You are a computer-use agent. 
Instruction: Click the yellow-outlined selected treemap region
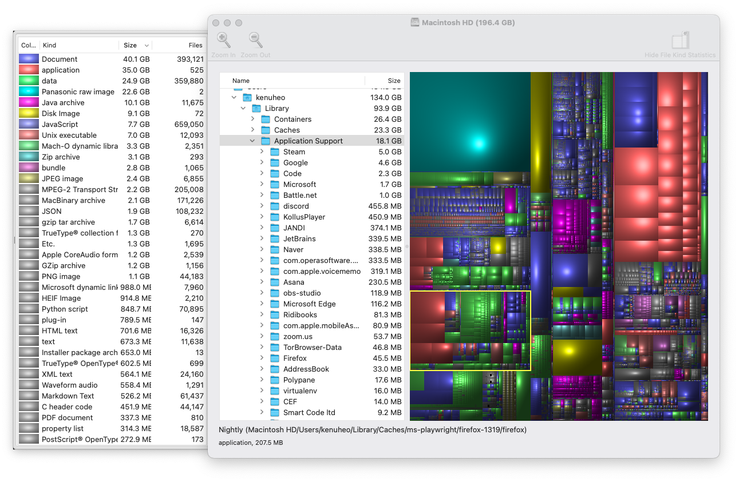[470, 330]
